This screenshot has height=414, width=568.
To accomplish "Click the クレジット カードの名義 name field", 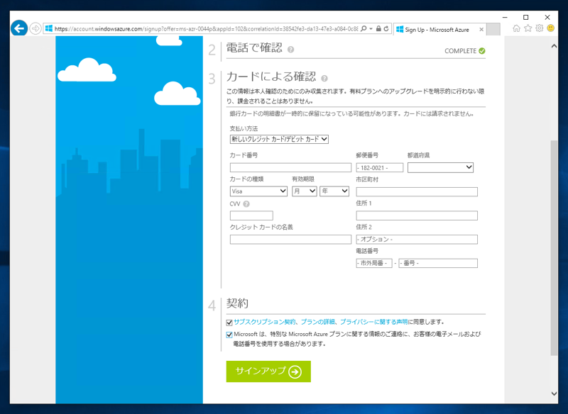I will 290,240.
